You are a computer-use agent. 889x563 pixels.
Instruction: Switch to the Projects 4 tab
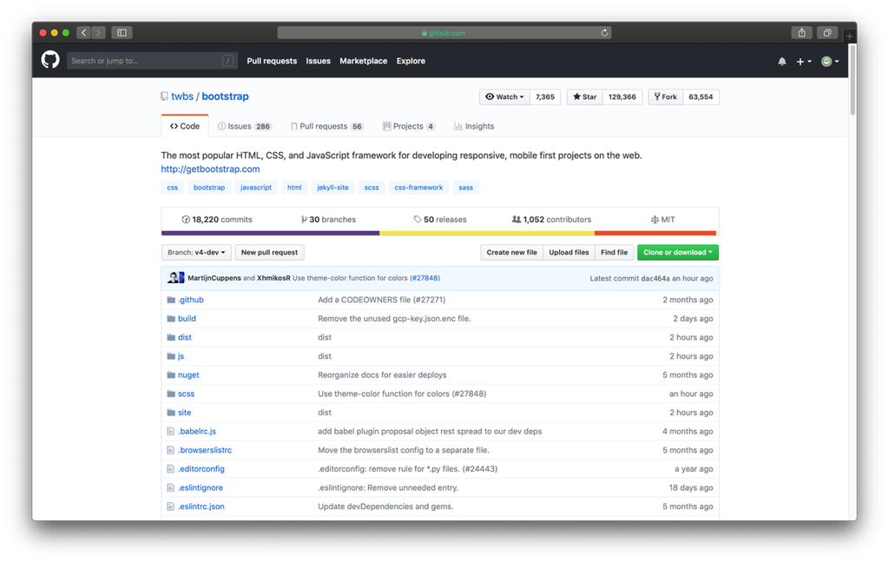click(x=409, y=126)
